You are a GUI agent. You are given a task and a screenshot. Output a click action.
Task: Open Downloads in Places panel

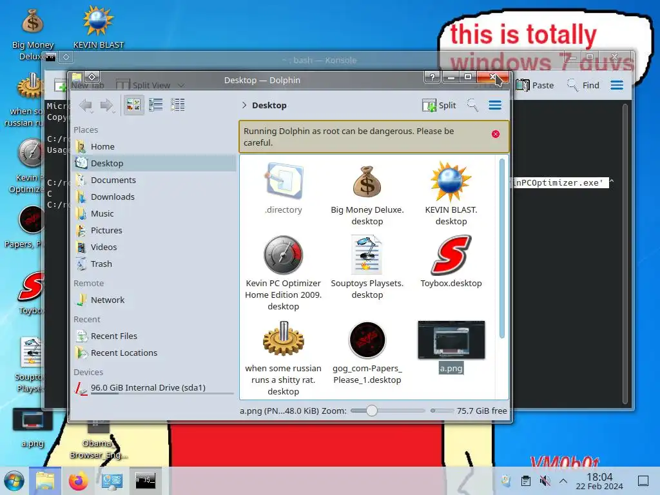pyautogui.click(x=154, y=197)
